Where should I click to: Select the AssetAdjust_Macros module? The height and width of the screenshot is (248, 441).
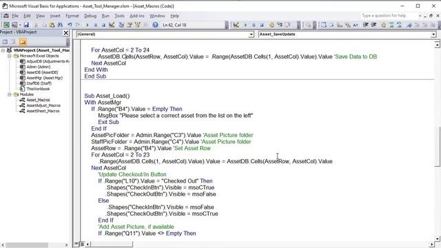(43, 105)
